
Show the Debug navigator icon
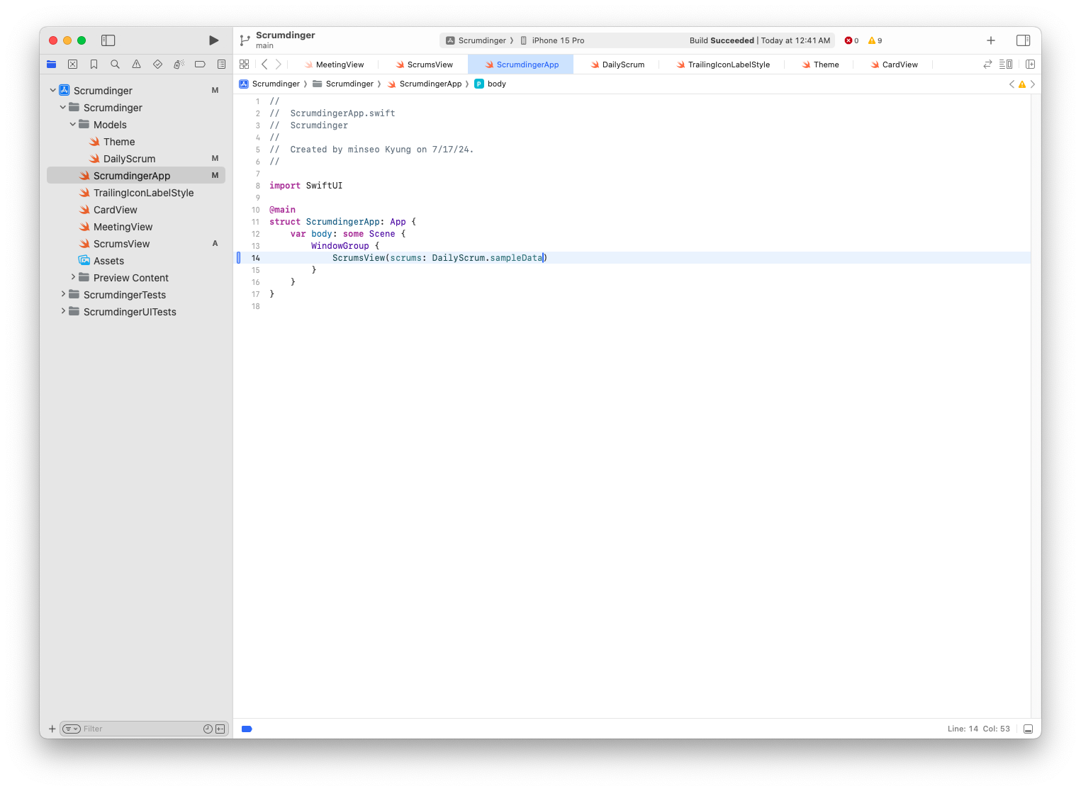tap(179, 64)
